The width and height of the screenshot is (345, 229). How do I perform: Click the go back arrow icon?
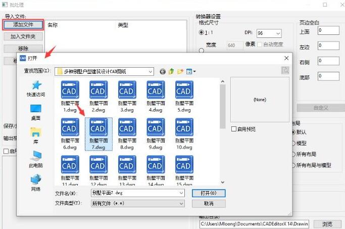pyautogui.click(x=163, y=72)
